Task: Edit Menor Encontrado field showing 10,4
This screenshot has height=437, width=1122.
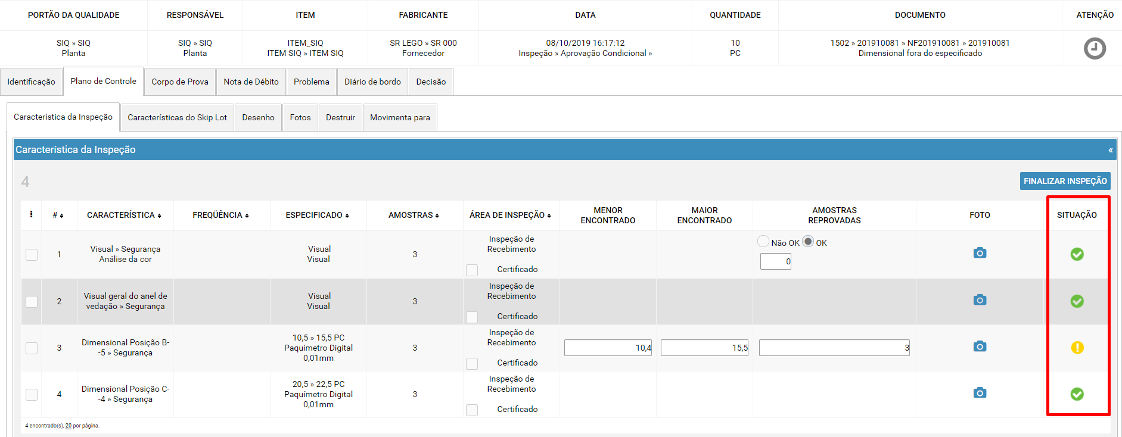Action: [608, 348]
